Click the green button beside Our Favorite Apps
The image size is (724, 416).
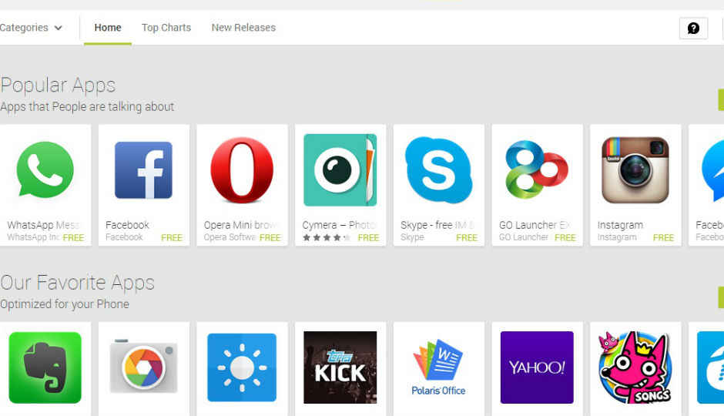pos(721,297)
